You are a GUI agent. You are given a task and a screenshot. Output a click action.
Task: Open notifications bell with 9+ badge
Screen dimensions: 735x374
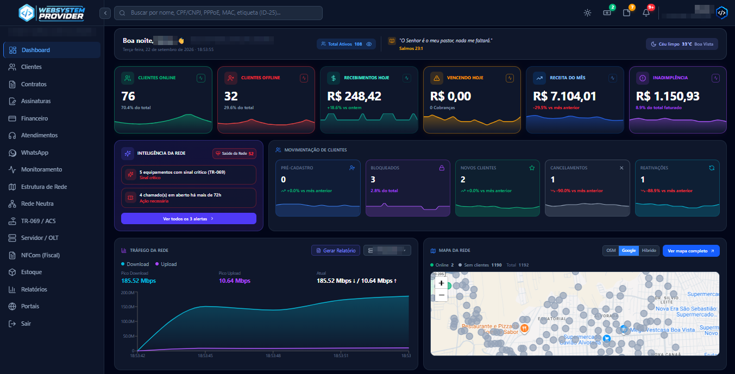coord(646,13)
